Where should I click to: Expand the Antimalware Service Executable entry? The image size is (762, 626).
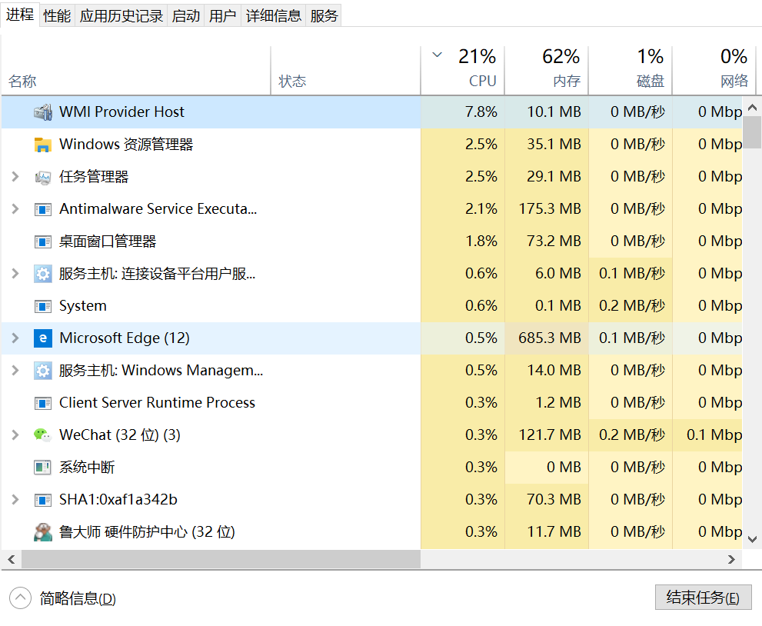point(15,209)
